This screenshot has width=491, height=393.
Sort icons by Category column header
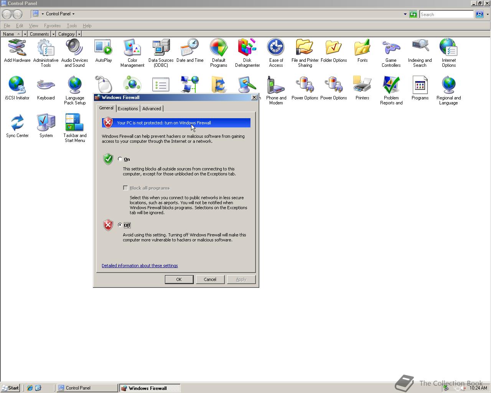[x=67, y=34]
